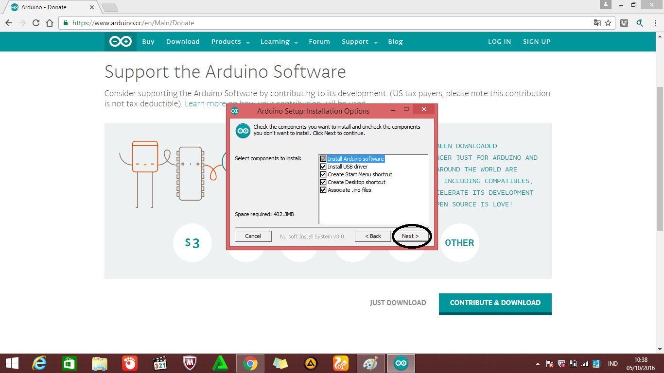Open the Arduino IDE from the taskbar
This screenshot has width=664, height=373.
click(400, 363)
